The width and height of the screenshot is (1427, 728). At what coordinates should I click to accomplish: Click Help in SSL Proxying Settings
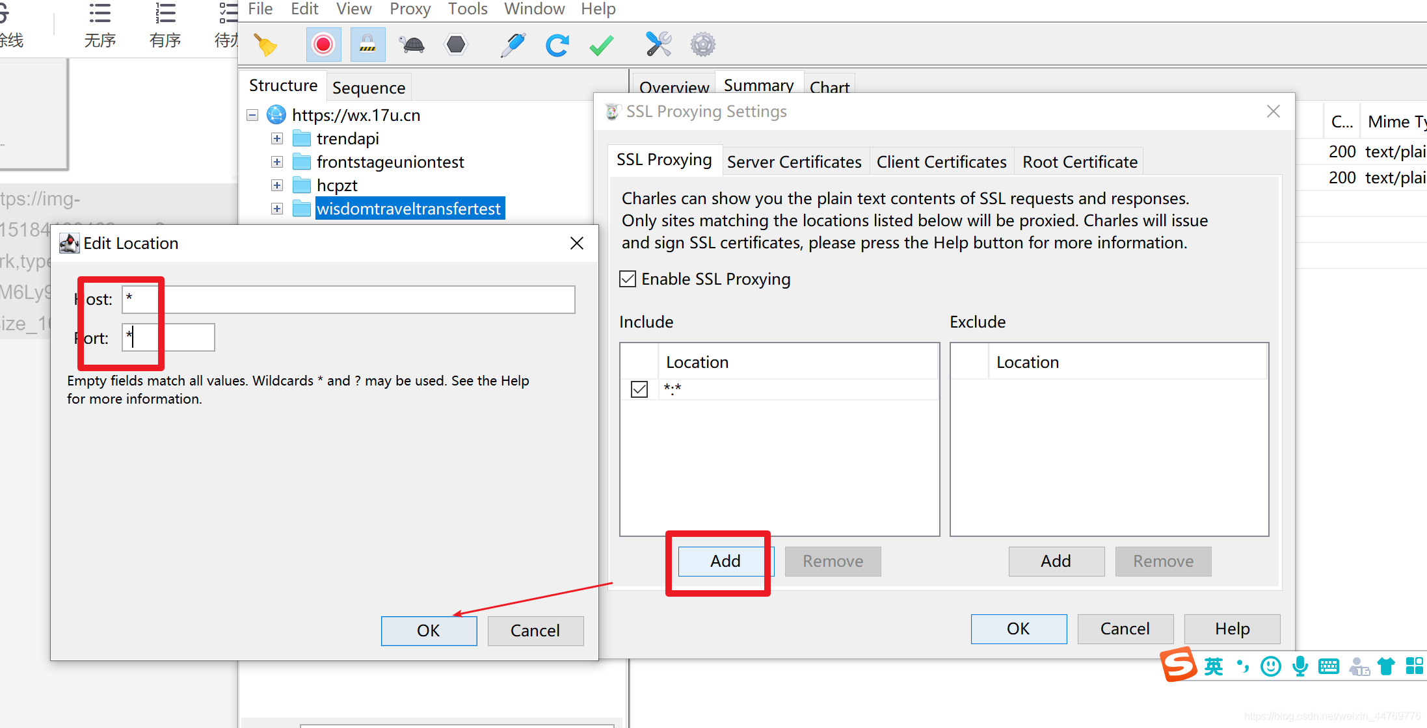pyautogui.click(x=1232, y=629)
